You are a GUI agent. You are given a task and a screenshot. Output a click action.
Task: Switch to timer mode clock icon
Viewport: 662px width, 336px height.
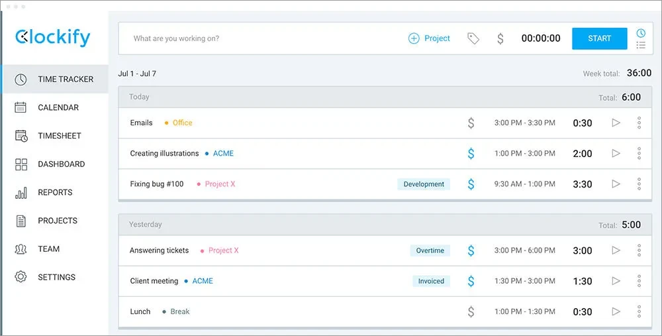641,33
